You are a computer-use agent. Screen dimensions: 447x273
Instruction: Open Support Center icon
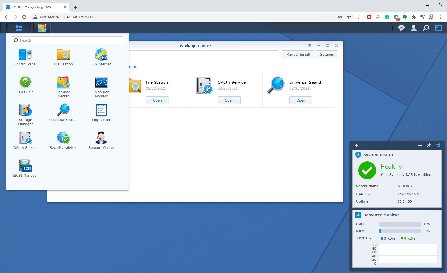pos(101,141)
